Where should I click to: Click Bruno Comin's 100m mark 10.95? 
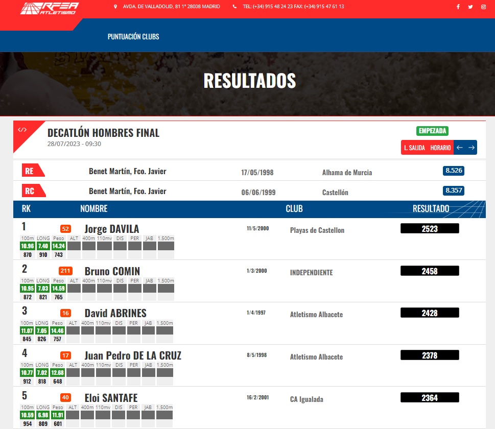[27, 288]
